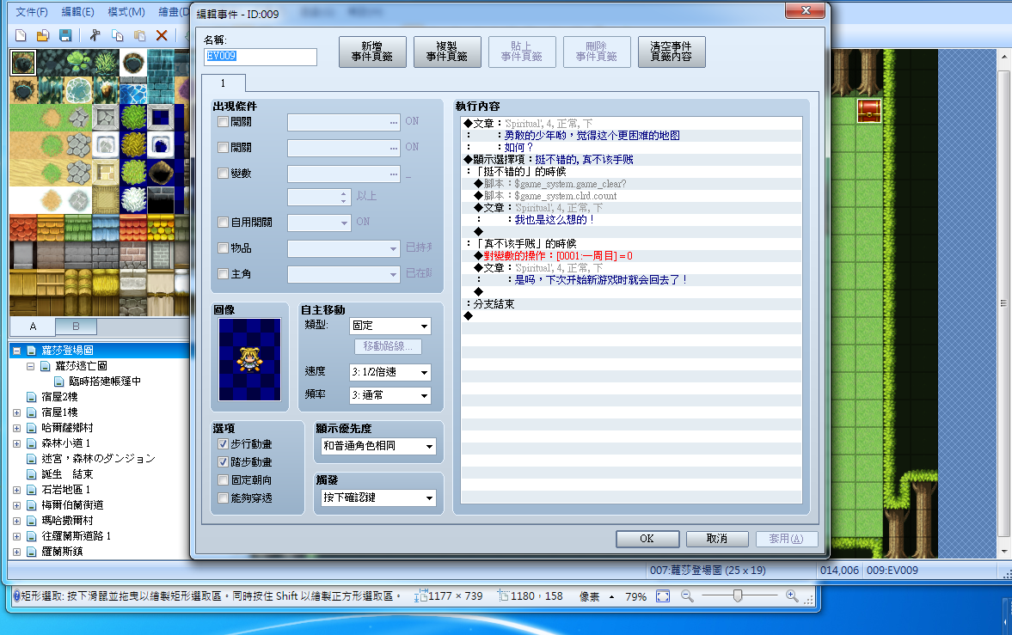The height and width of the screenshot is (635, 1012).
Task: Open the 編輯(E) menu
Action: [77, 12]
